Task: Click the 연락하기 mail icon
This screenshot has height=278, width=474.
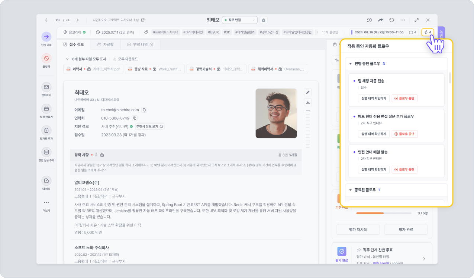Action: (46, 87)
